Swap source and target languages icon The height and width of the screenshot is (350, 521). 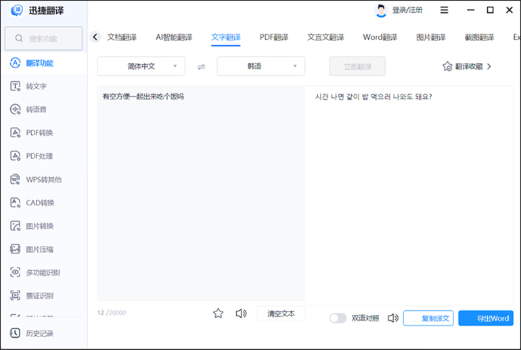[201, 66]
